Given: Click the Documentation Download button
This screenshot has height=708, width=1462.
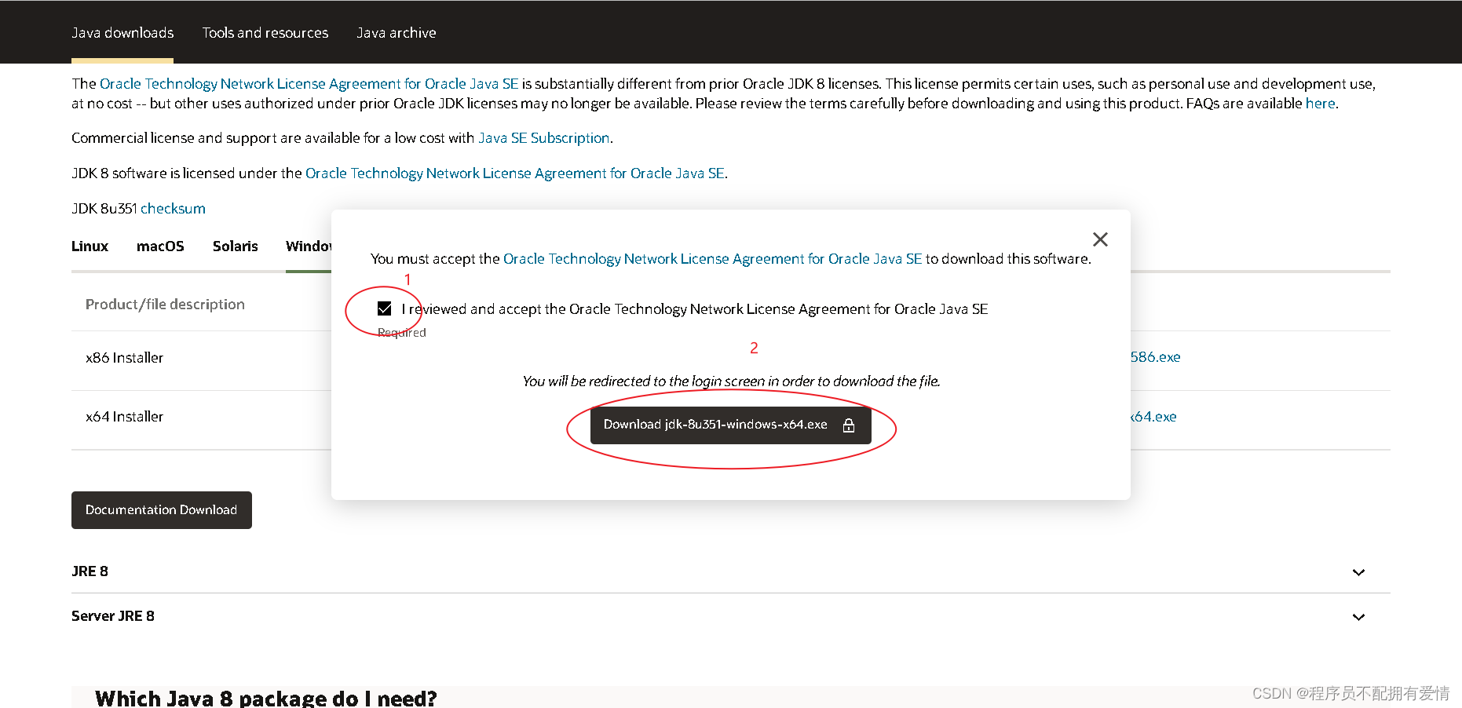Looking at the screenshot, I should (x=162, y=510).
